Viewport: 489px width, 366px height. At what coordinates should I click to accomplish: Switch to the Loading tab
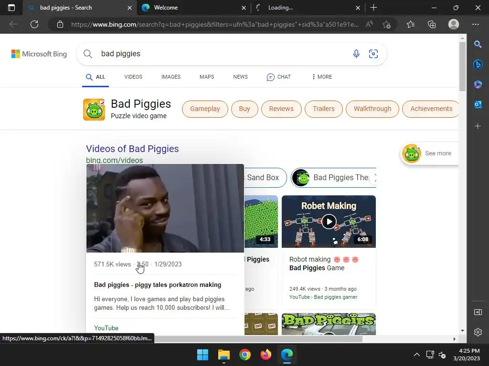308,8
